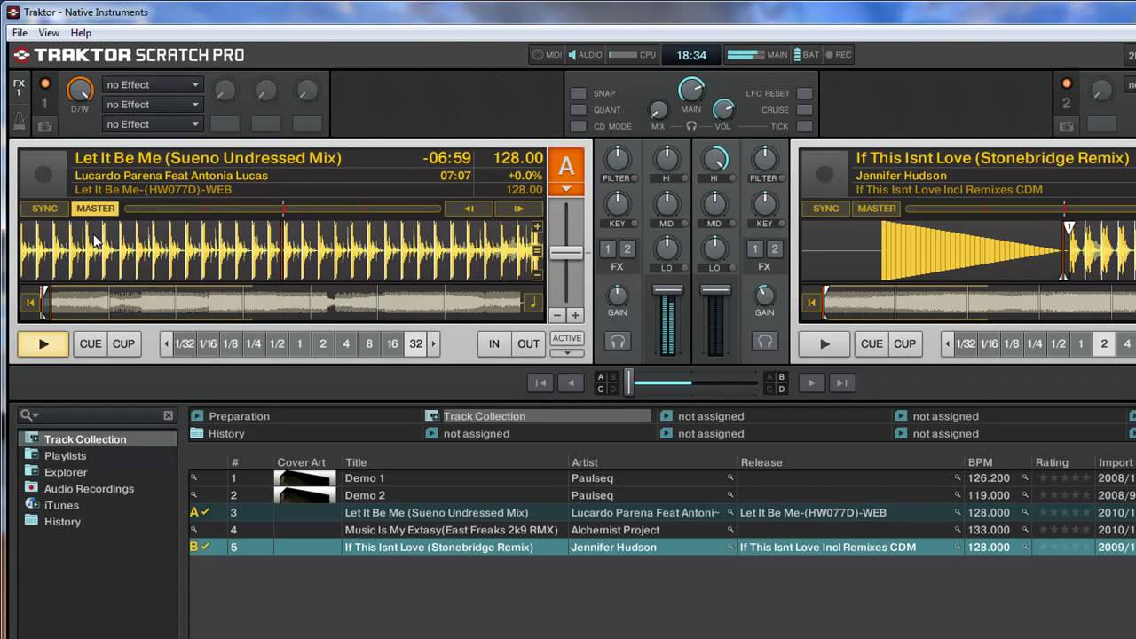
Task: Toggle MASTER on Deck B
Action: click(877, 209)
